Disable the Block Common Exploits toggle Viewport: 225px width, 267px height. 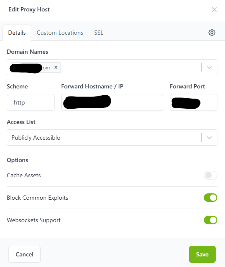point(211,198)
